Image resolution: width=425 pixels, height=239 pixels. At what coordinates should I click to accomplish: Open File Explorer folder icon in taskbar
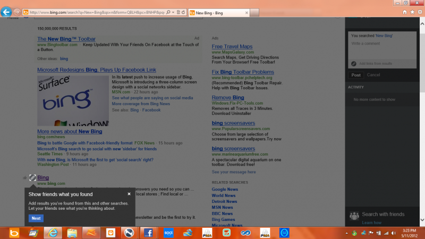coord(72,233)
